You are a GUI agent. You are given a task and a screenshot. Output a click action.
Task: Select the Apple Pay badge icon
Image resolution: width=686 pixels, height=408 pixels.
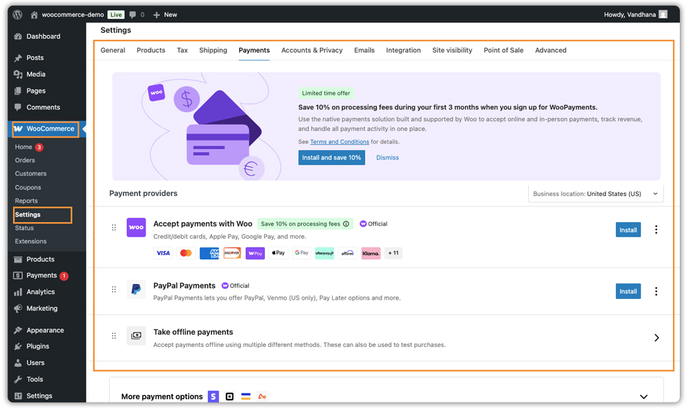(277, 253)
